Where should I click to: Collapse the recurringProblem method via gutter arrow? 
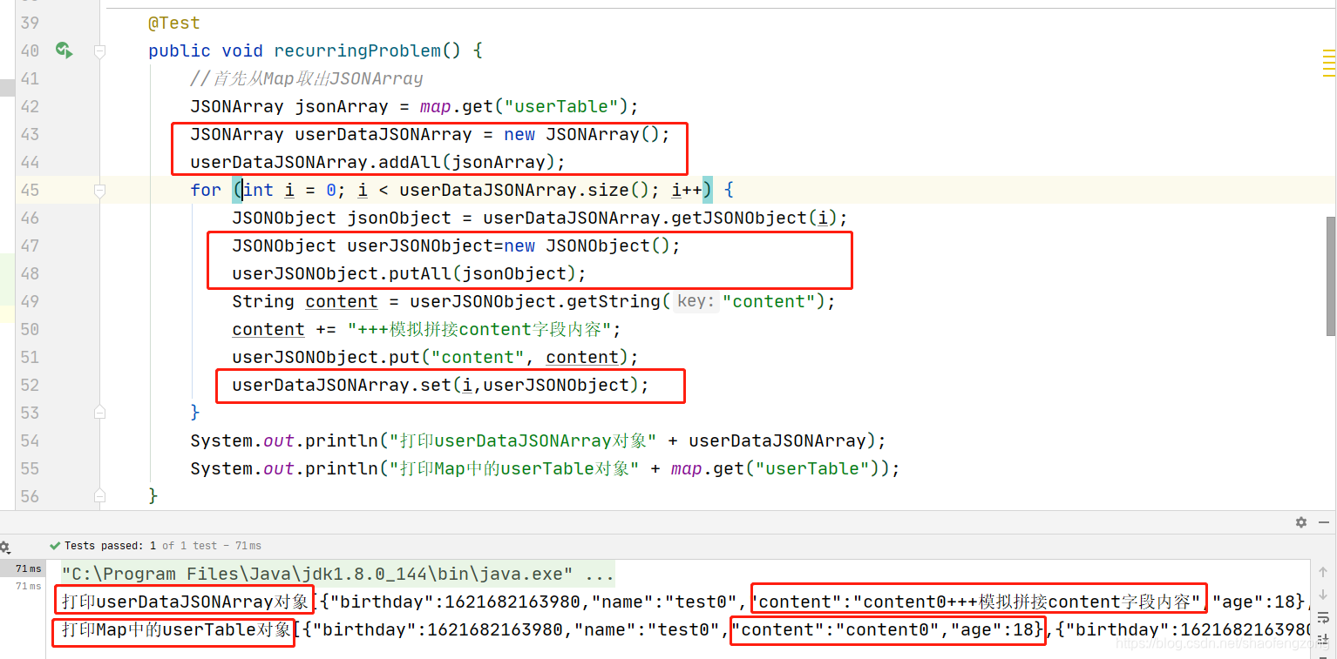(98, 50)
